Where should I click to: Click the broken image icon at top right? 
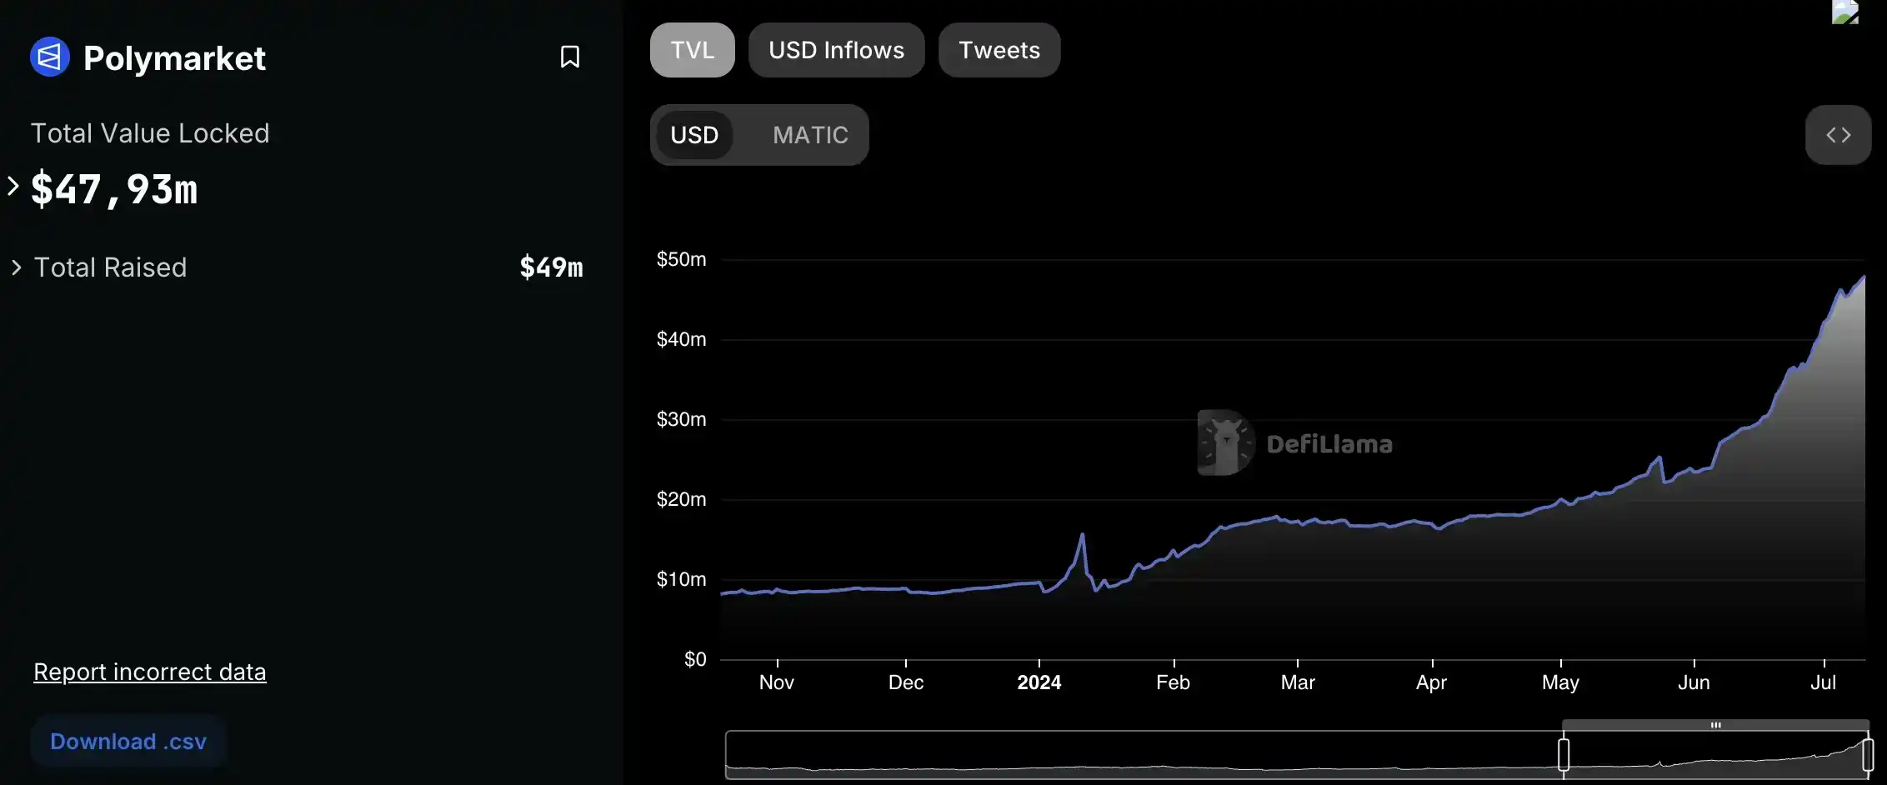1844,12
